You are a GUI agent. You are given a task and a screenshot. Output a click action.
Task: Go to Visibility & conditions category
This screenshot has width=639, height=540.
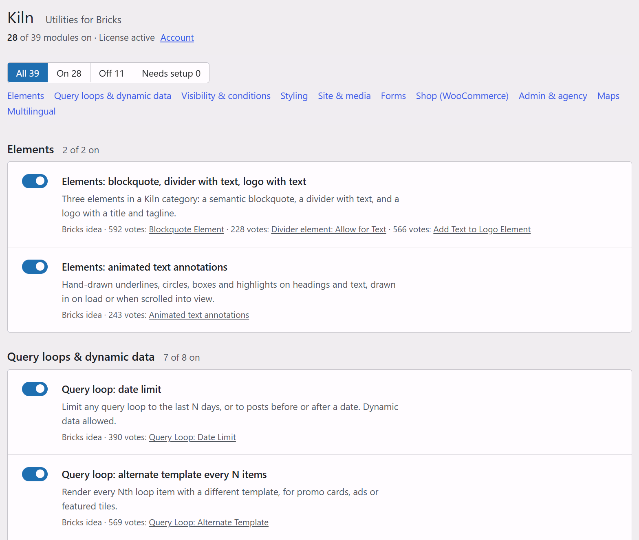[226, 96]
